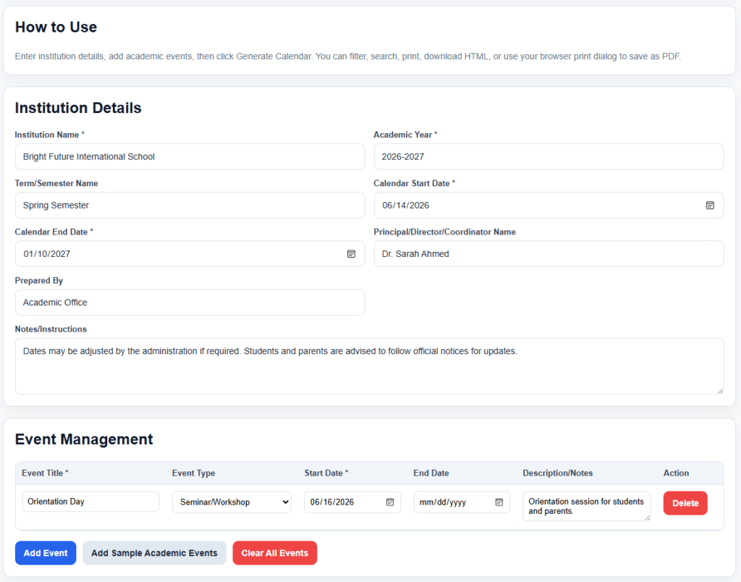
Task: Click Add Sample Academic Events button
Action: 155,553
